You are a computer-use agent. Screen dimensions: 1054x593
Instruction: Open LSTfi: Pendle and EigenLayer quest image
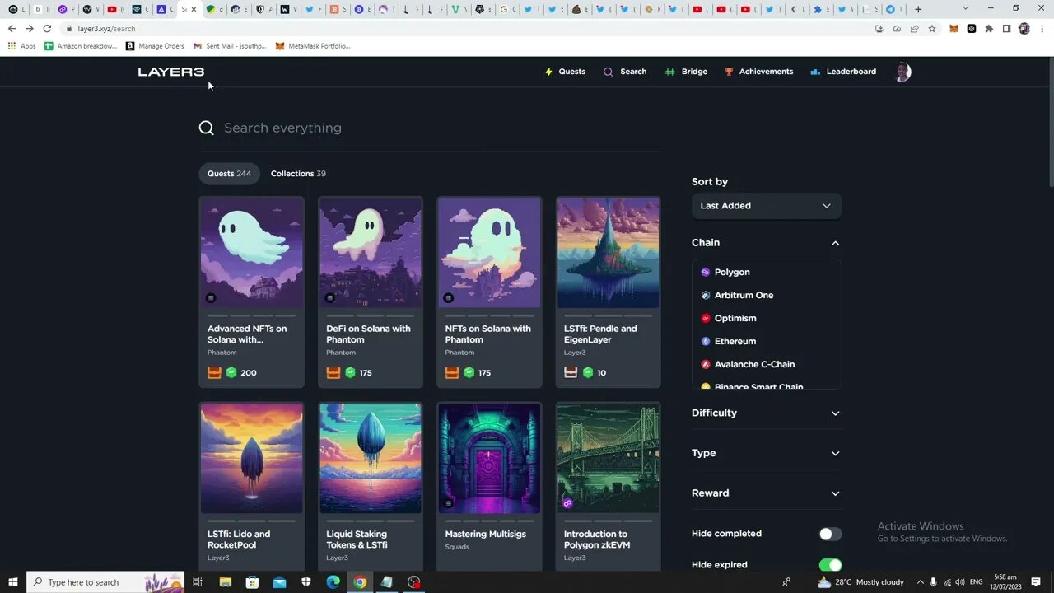[x=609, y=253]
